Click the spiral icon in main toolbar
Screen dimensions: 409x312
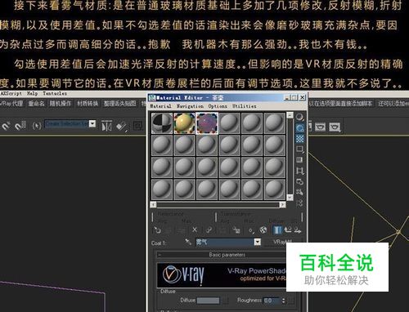(x=138, y=126)
